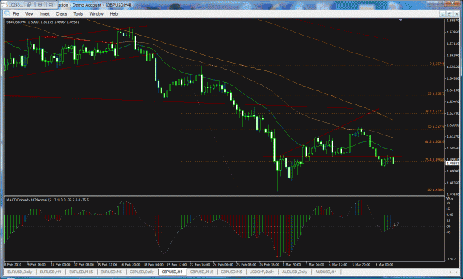Select the Fibonacci 61.8 level label

point(435,142)
